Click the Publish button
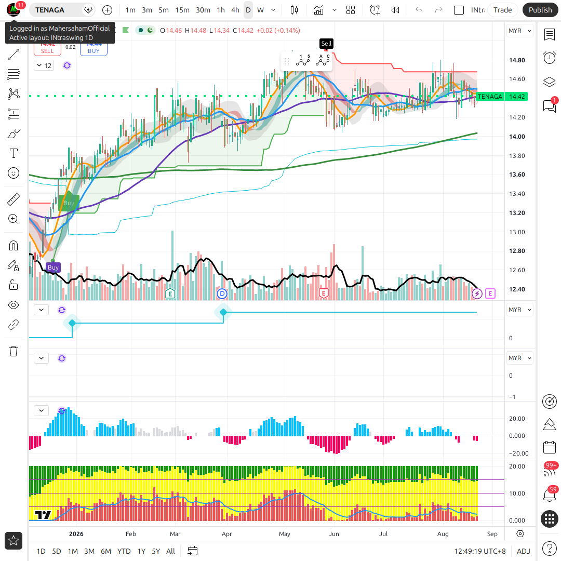 (540, 10)
